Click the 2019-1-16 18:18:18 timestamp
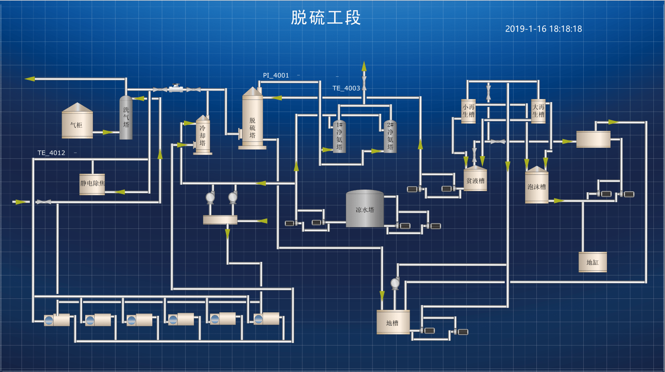Viewport: 665px width, 372px height. coord(544,29)
